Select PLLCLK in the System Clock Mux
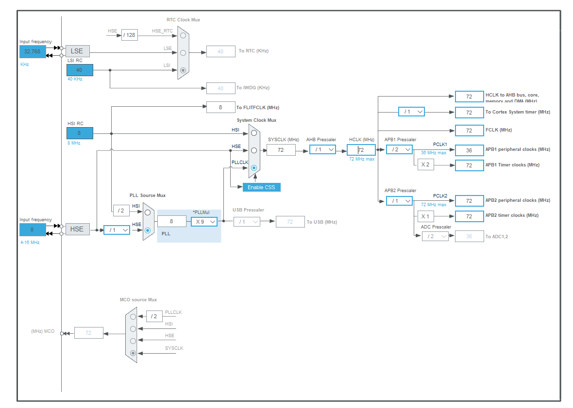573x408 pixels. pyautogui.click(x=254, y=167)
